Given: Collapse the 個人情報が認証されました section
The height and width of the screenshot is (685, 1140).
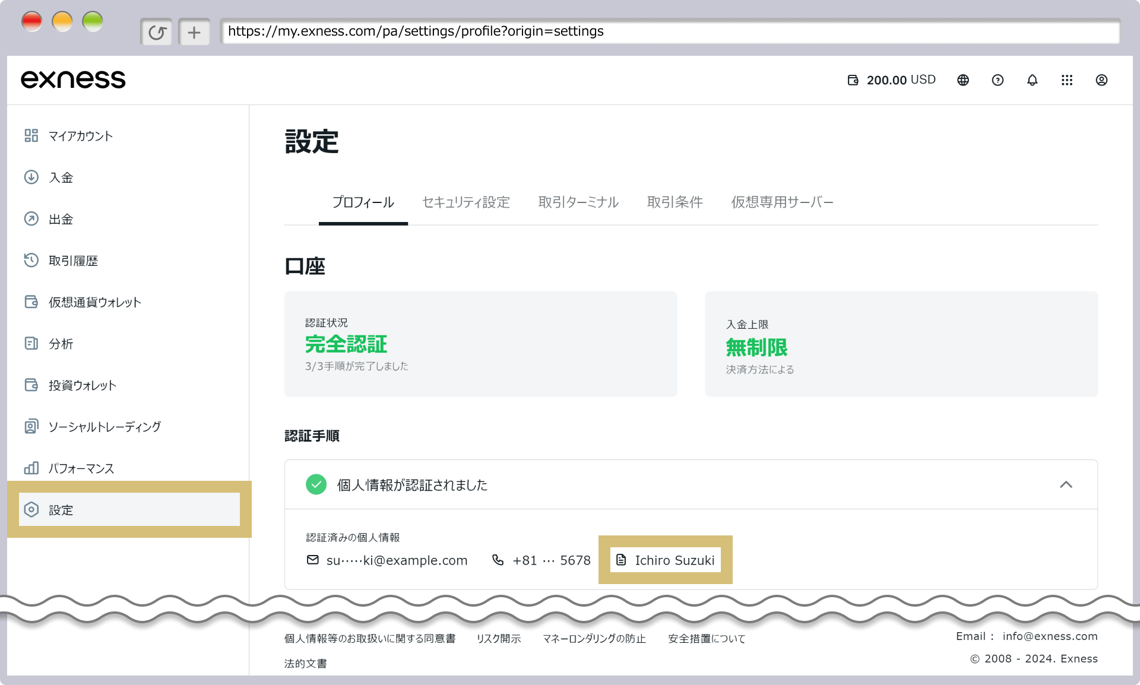Looking at the screenshot, I should click(x=1066, y=484).
